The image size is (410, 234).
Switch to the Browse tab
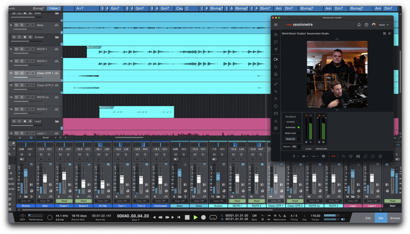395,218
